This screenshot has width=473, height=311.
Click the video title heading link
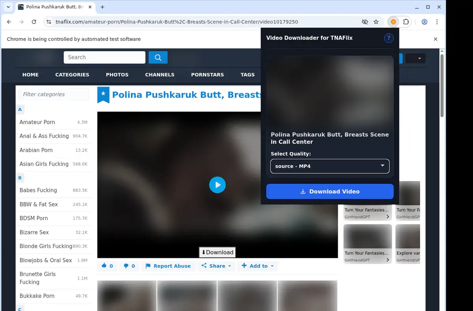(187, 95)
